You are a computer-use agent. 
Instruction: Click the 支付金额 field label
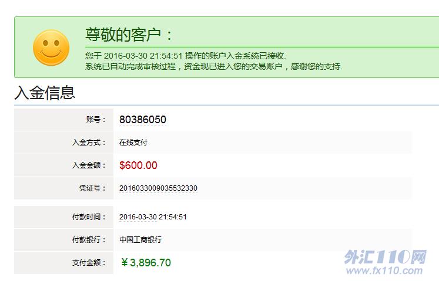coord(89,263)
